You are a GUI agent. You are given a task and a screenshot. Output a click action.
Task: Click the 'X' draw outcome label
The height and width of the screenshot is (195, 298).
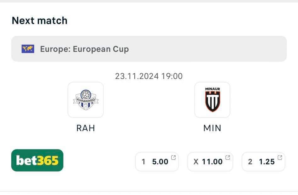pos(196,162)
